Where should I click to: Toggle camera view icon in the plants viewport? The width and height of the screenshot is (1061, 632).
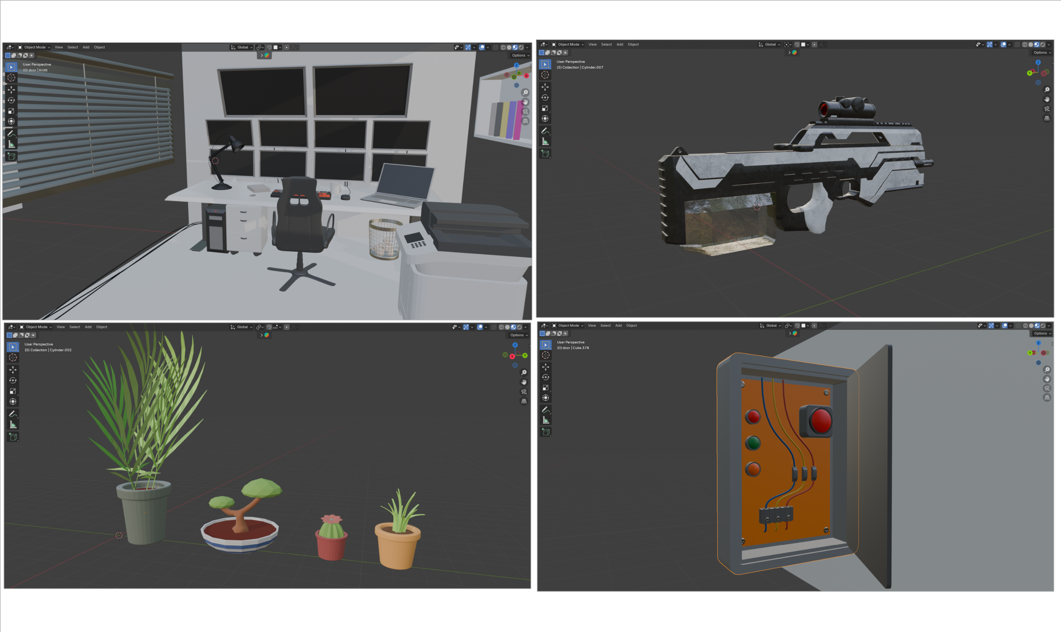click(524, 392)
